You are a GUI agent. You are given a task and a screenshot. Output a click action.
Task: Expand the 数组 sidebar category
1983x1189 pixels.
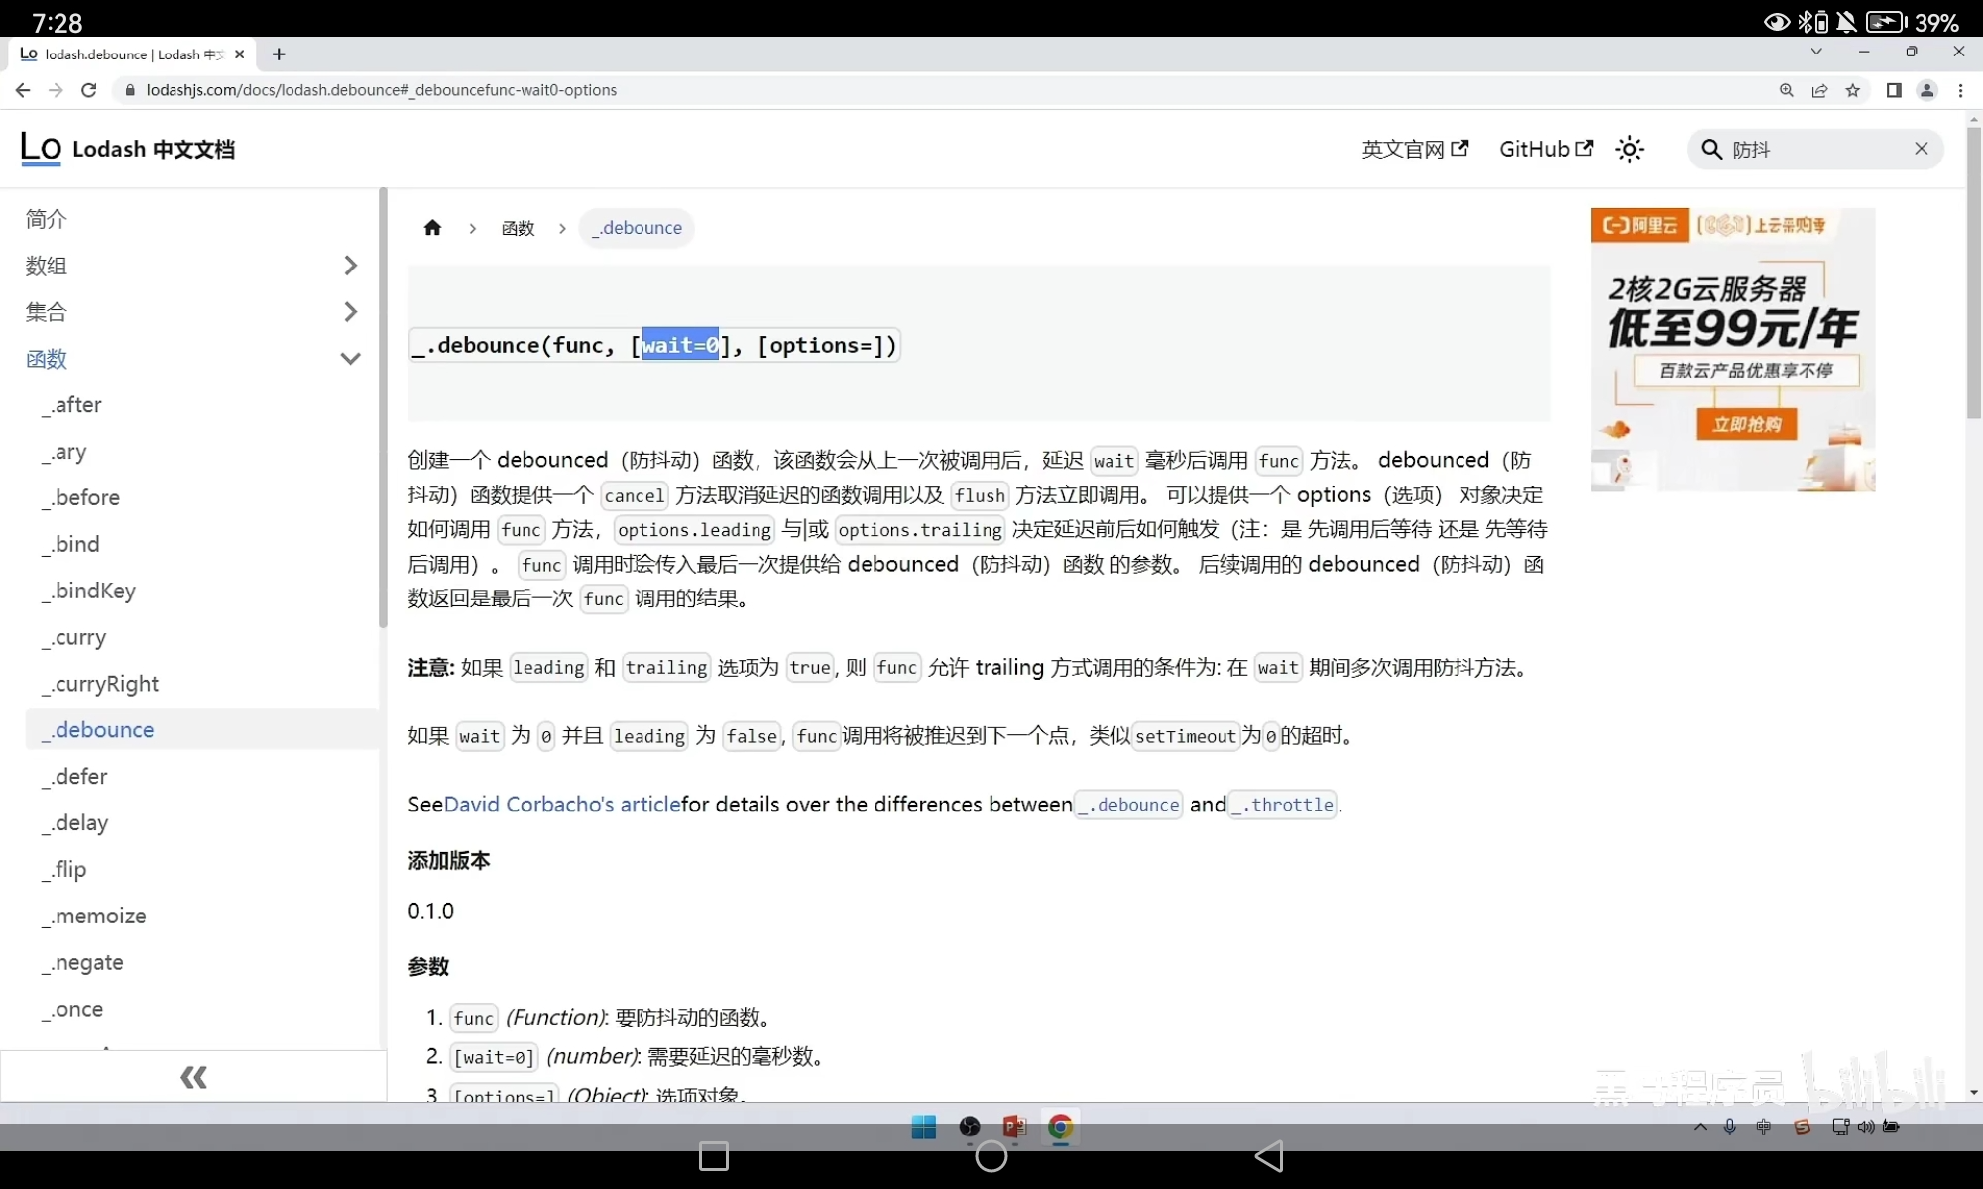349,266
